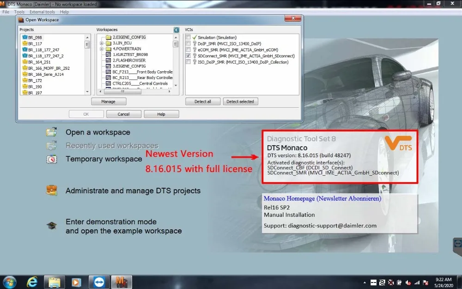Click the Detect all button

pyautogui.click(x=203, y=101)
